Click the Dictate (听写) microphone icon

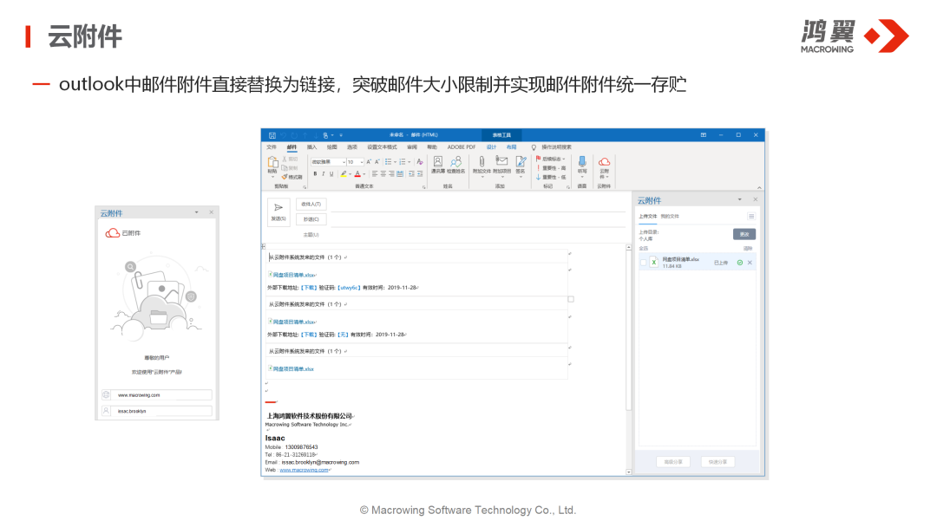(x=582, y=161)
